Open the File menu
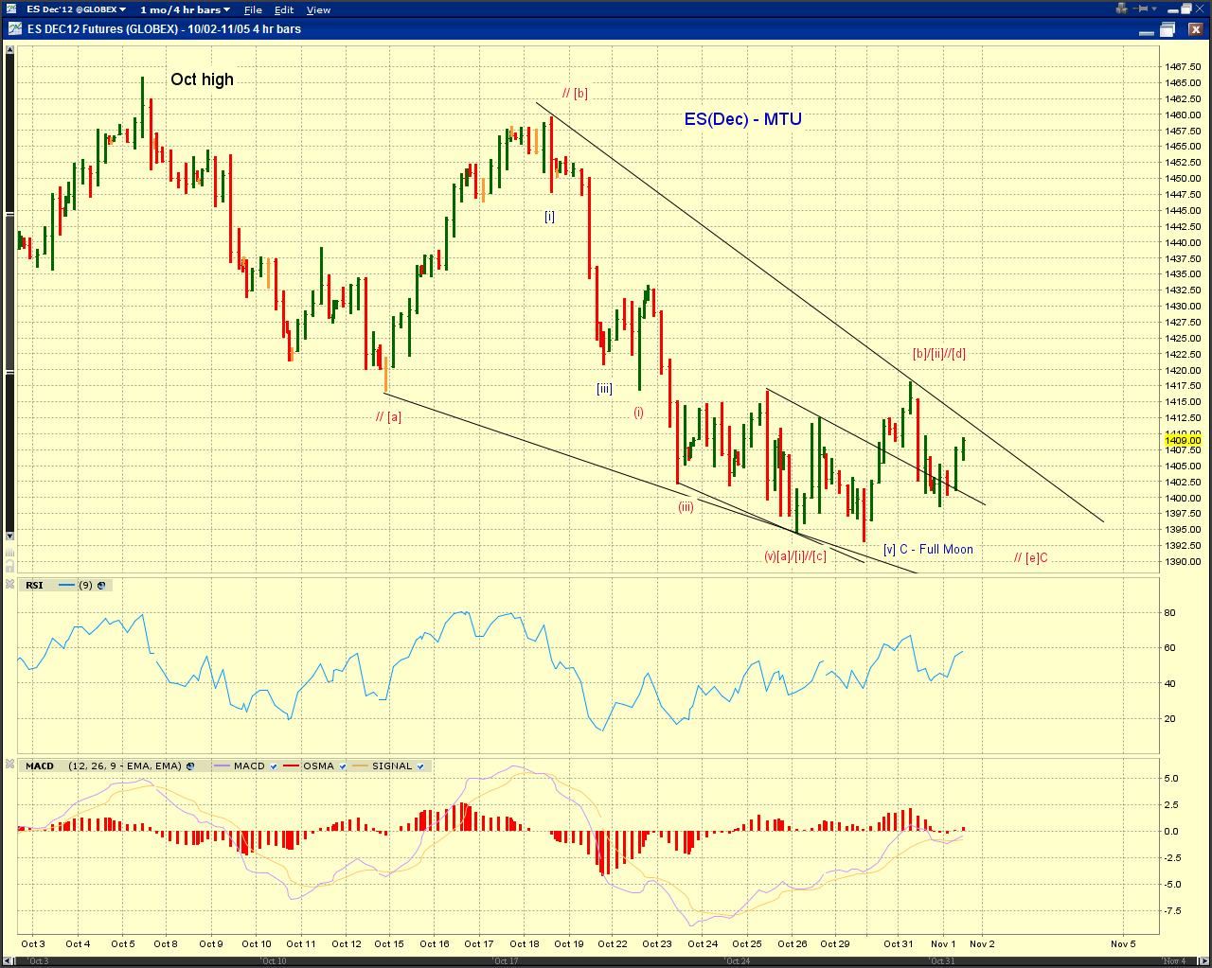The height and width of the screenshot is (968, 1212). point(252,9)
